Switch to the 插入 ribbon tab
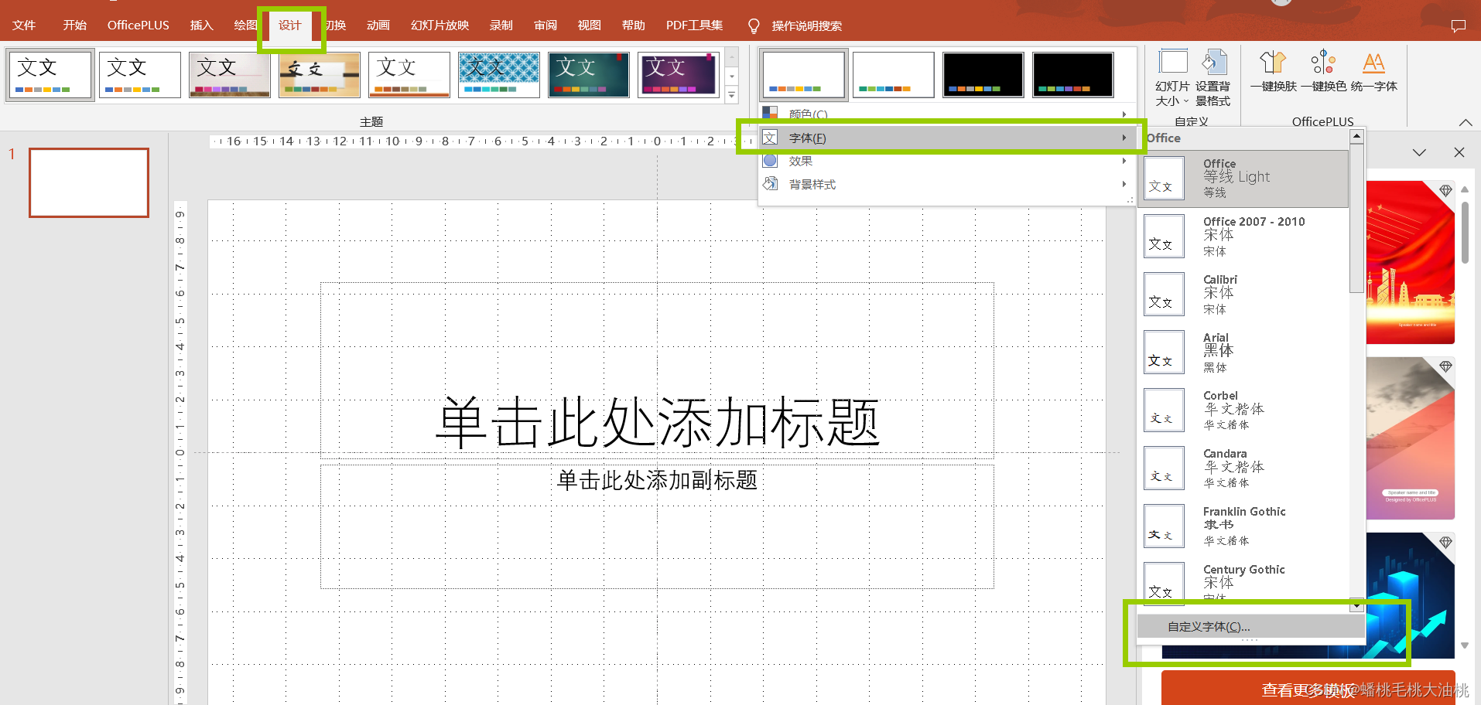This screenshot has height=705, width=1481. point(200,25)
